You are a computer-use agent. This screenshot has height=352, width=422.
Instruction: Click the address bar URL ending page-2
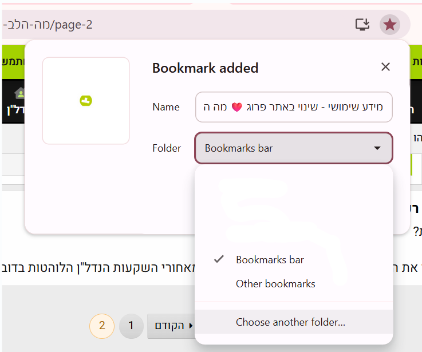(x=52, y=25)
